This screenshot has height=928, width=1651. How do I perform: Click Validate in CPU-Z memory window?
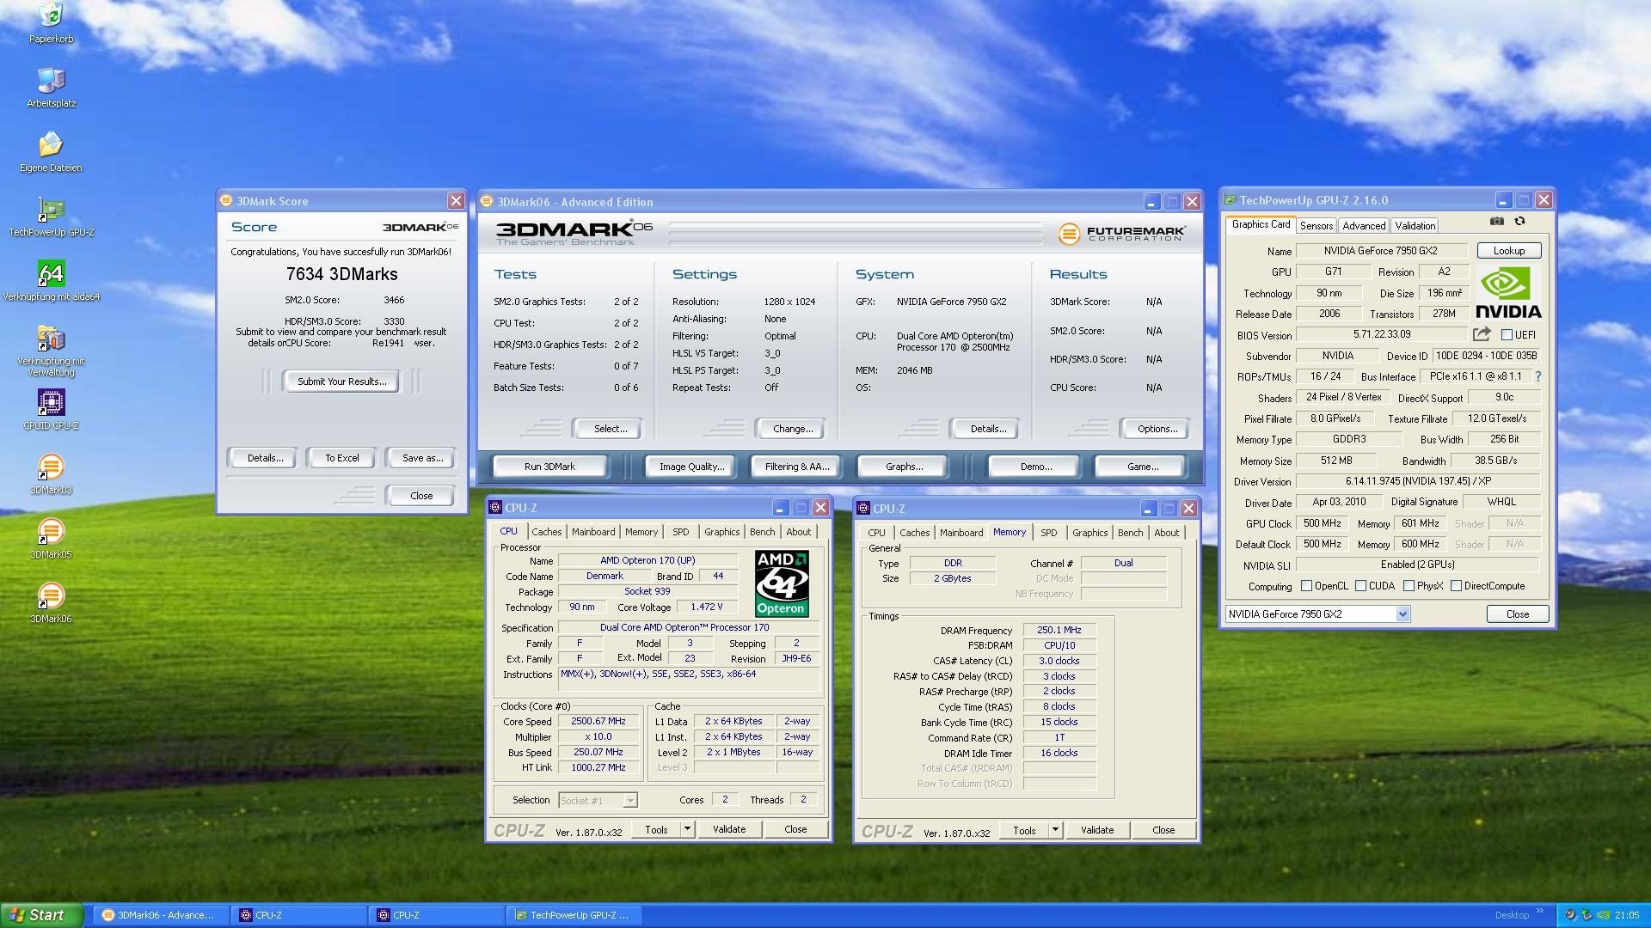(x=1096, y=830)
